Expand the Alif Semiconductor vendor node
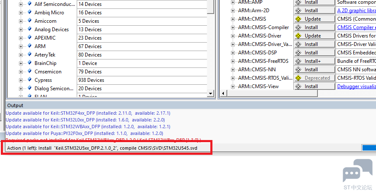The height and width of the screenshot is (194, 376). pyautogui.click(x=21, y=4)
